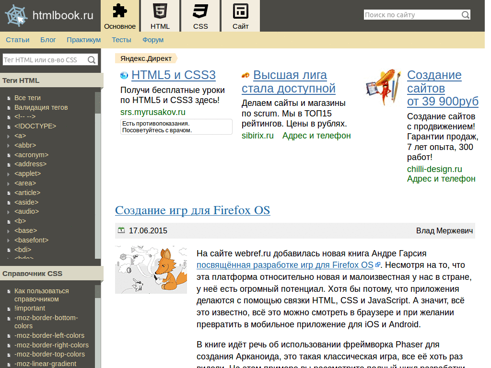The image size is (491, 368).
Task: Open the Сайт tab
Action: [x=241, y=16]
